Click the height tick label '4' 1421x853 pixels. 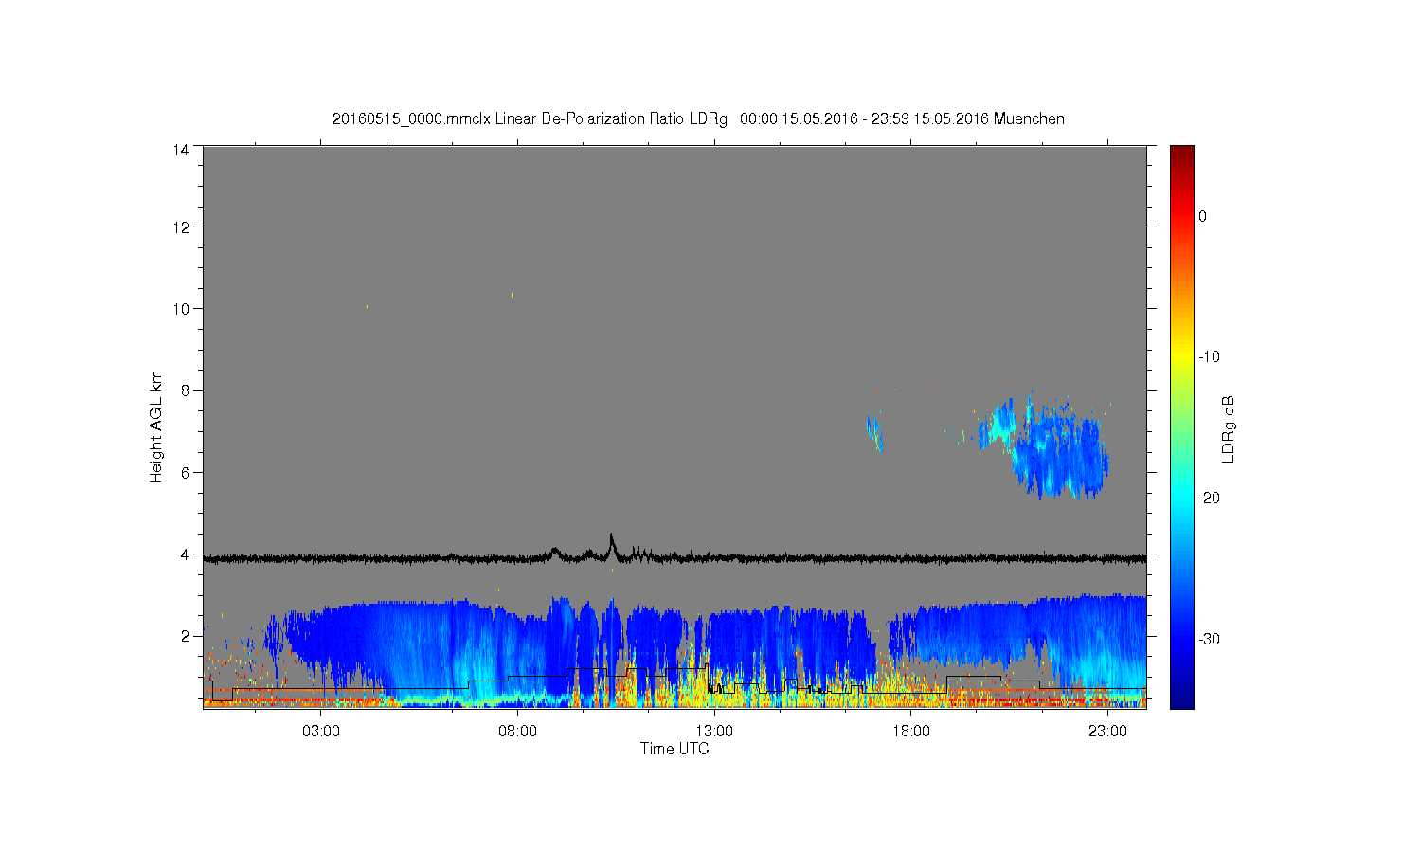[x=185, y=554]
